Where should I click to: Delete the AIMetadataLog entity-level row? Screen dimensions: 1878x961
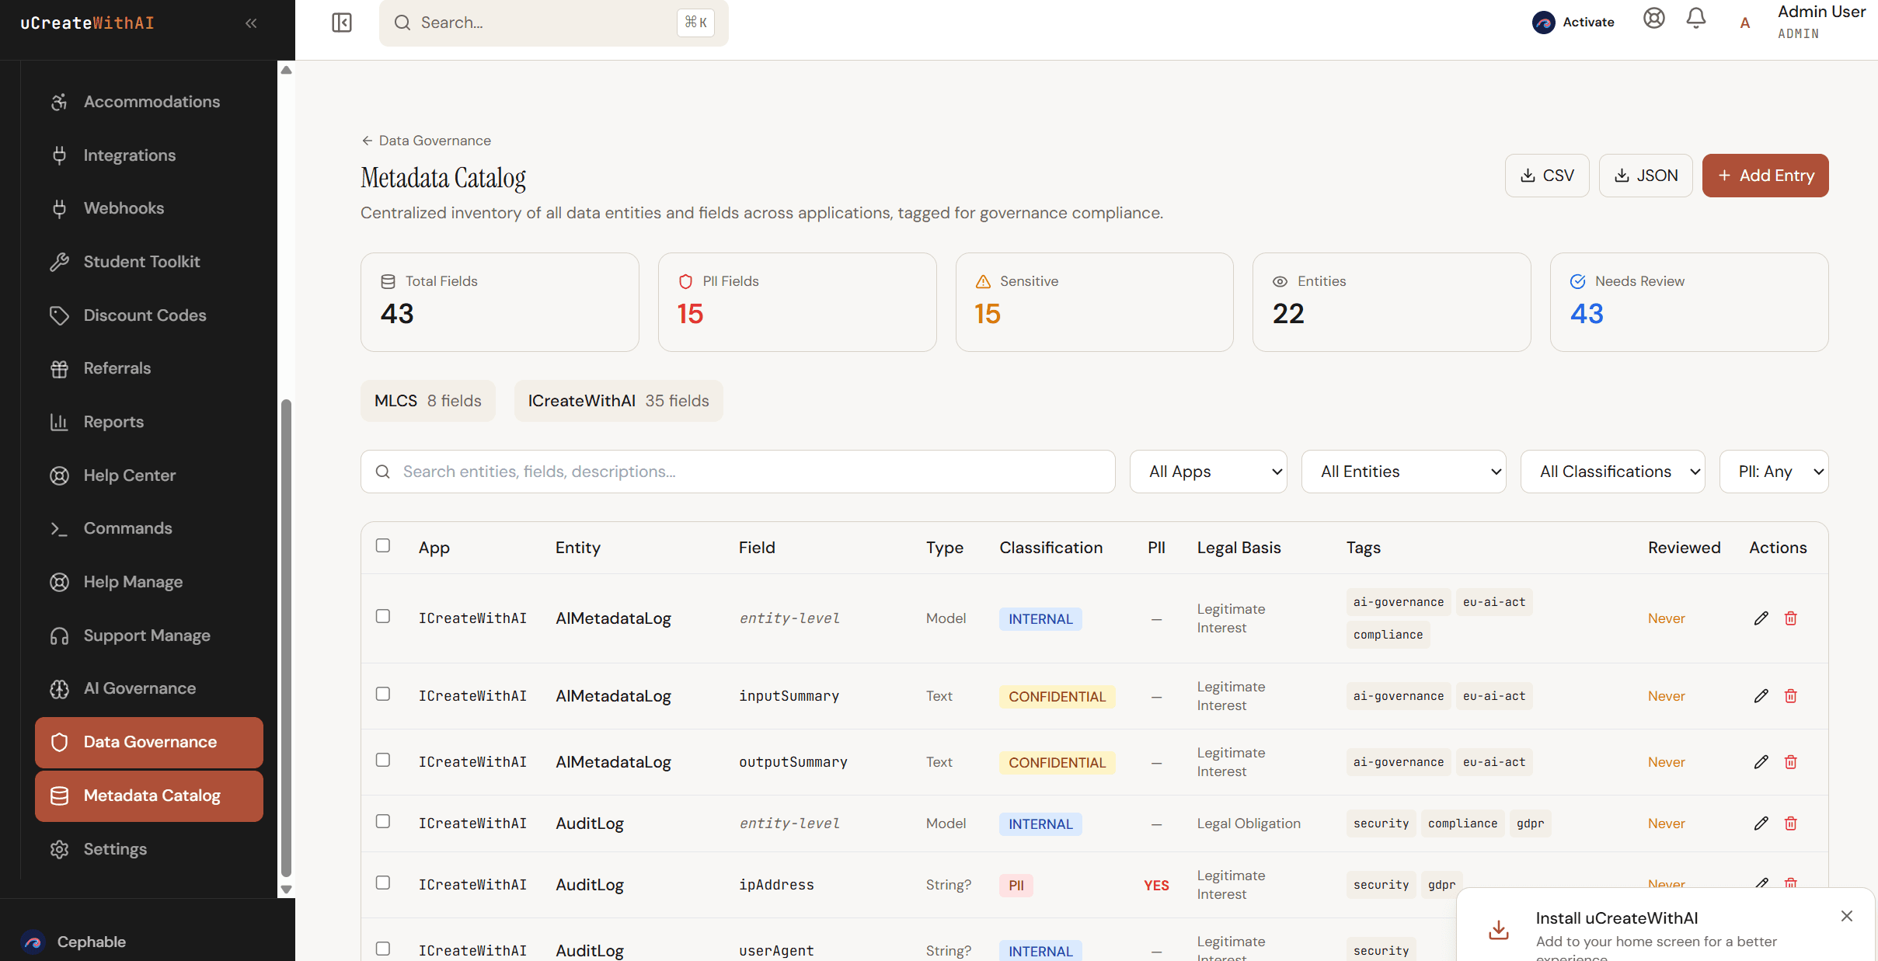coord(1791,618)
